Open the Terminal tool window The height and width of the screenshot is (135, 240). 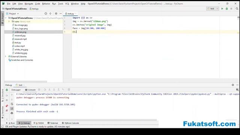(x=52, y=123)
